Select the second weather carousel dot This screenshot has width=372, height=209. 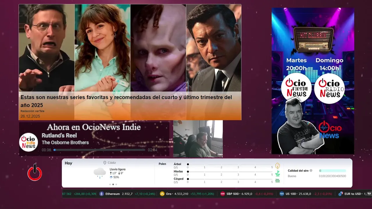click(113, 184)
